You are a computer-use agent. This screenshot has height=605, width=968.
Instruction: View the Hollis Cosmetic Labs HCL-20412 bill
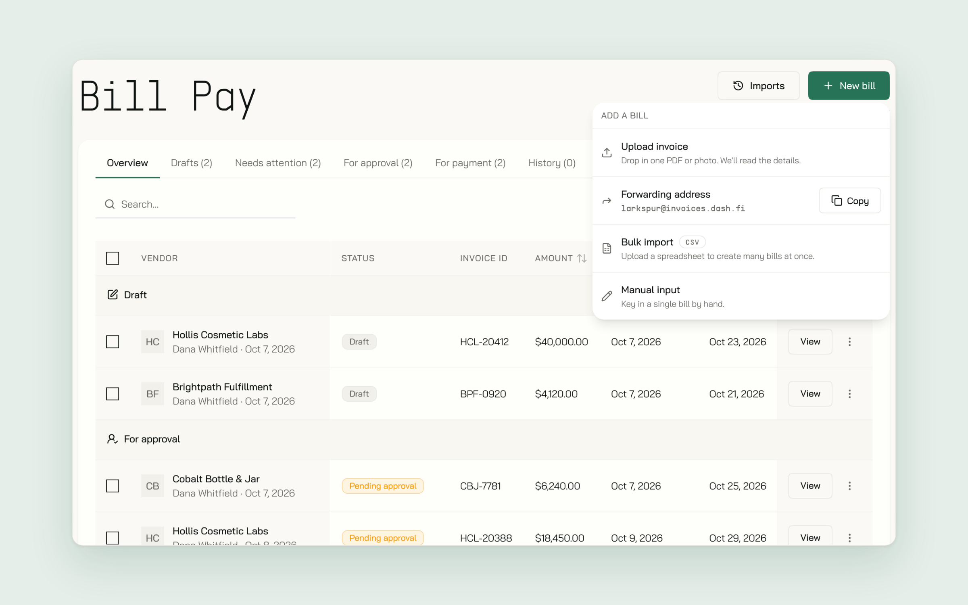(x=810, y=342)
